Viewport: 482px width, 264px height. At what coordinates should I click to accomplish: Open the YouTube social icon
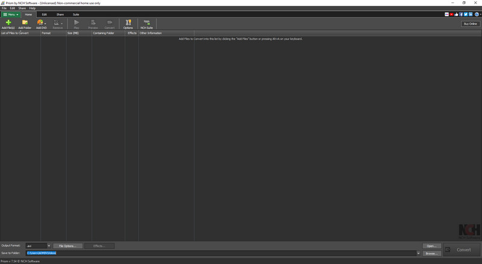pyautogui.click(x=451, y=14)
